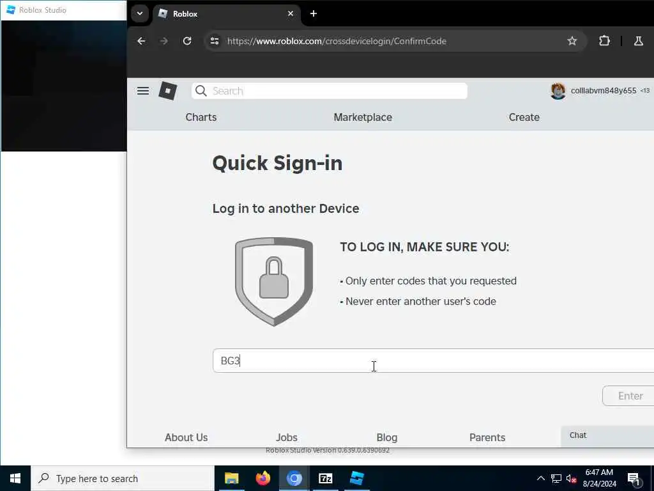Open colllabvm848y655 profile link
Image resolution: width=654 pixels, height=491 pixels.
click(x=603, y=91)
